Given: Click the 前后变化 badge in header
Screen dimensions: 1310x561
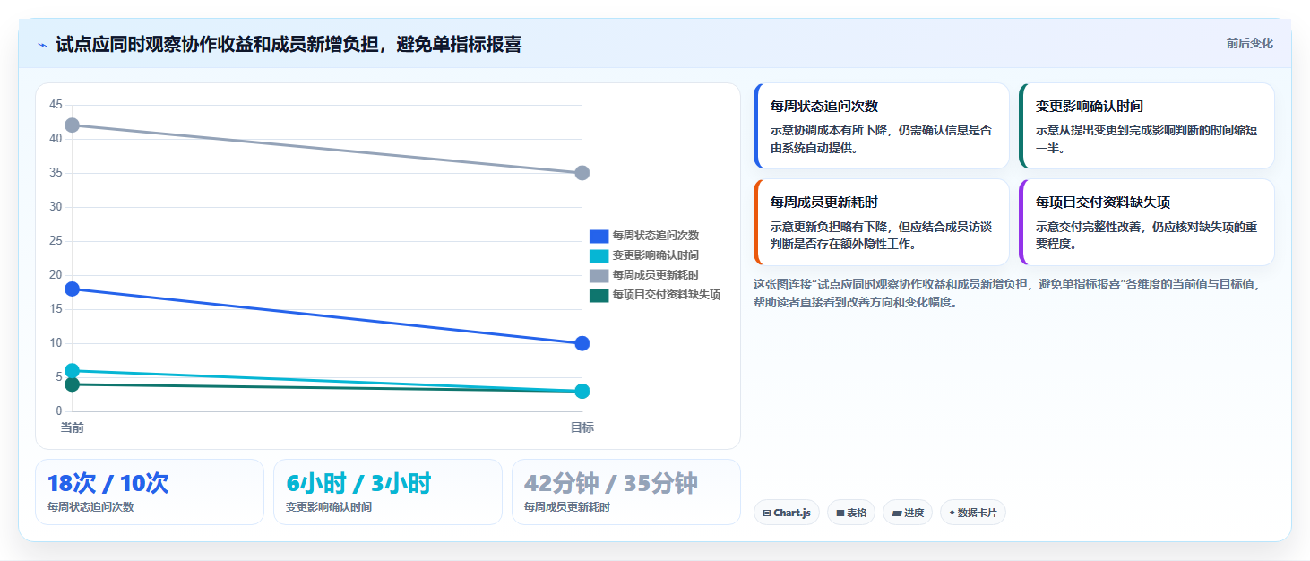Looking at the screenshot, I should [1249, 43].
